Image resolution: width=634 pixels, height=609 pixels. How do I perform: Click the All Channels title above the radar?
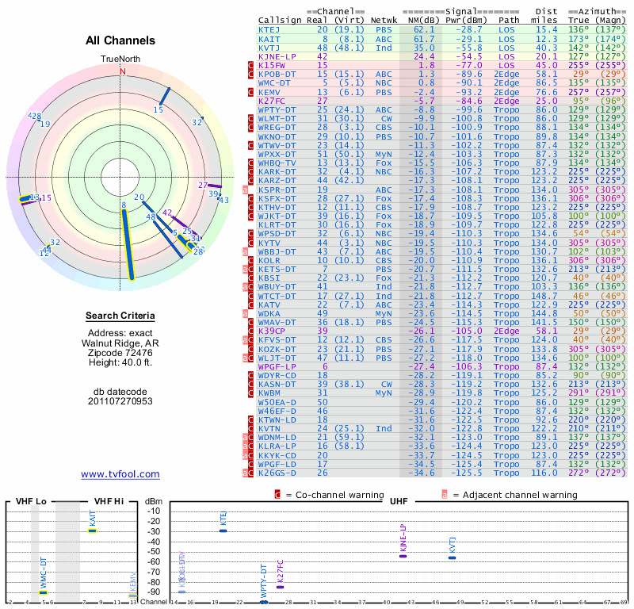[x=120, y=40]
